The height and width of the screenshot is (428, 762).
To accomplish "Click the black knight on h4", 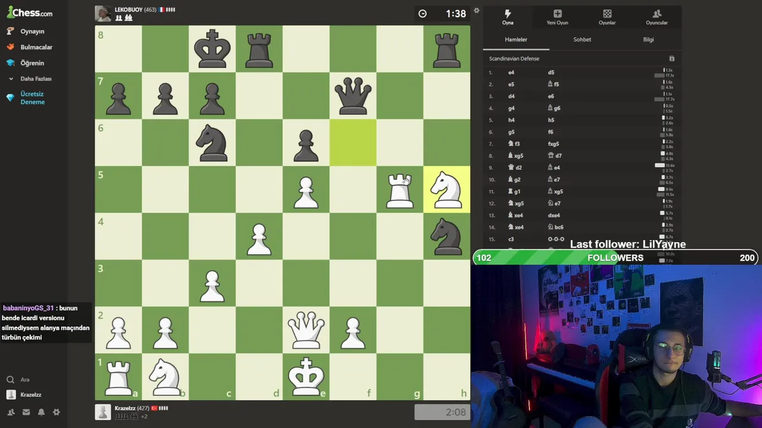I will (x=447, y=237).
